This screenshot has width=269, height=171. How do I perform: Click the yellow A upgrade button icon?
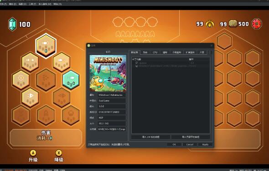(33, 153)
